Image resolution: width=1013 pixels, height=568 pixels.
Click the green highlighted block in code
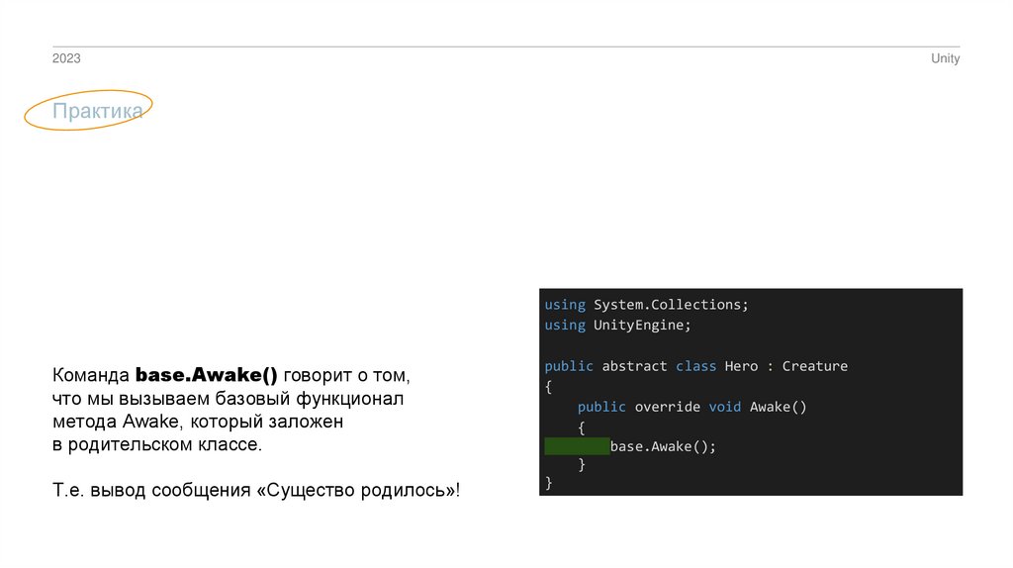pos(577,446)
